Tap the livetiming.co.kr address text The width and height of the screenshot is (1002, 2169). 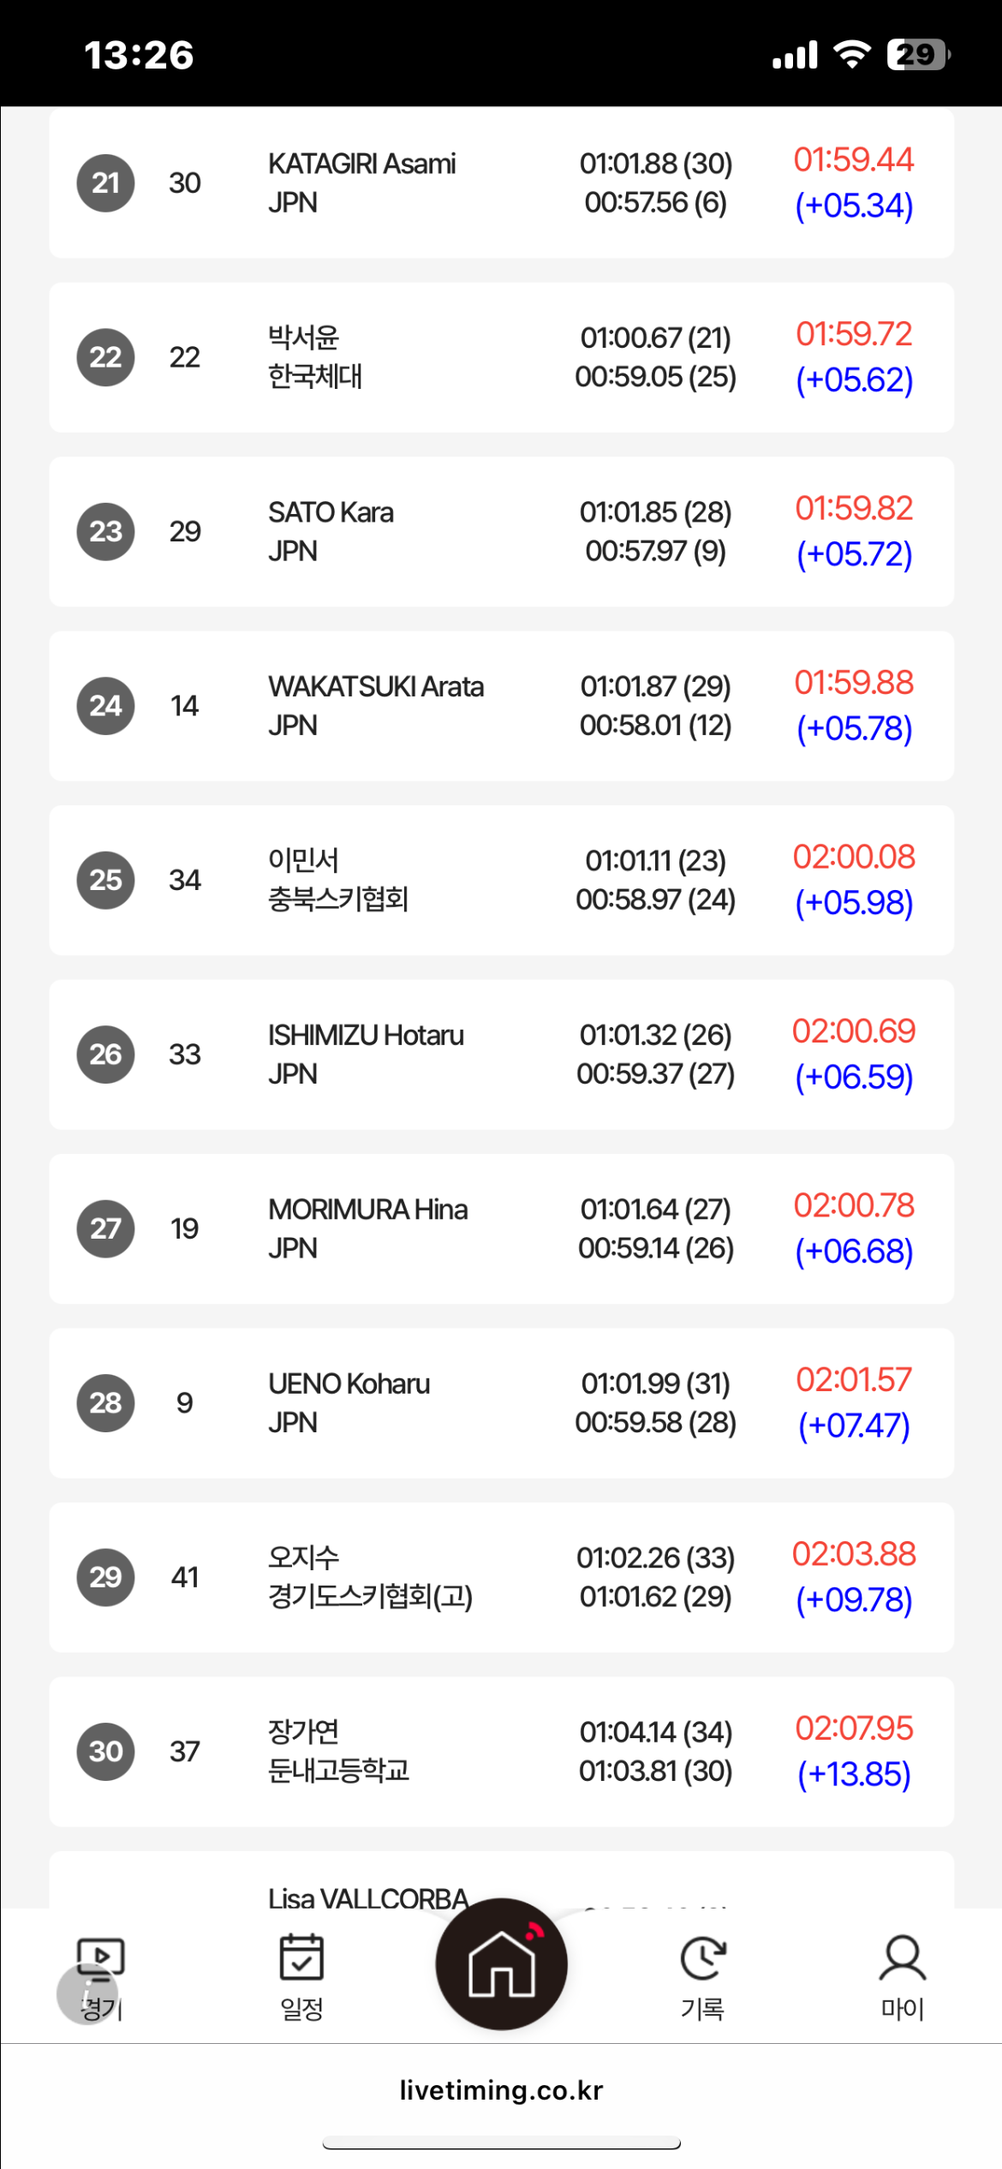point(501,2090)
